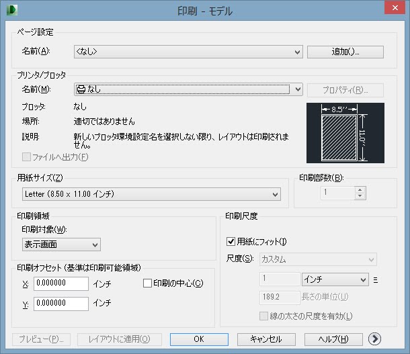Toggle the ファイルへ出力(F) checkbox
Screen dimensions: 410x354
26,157
